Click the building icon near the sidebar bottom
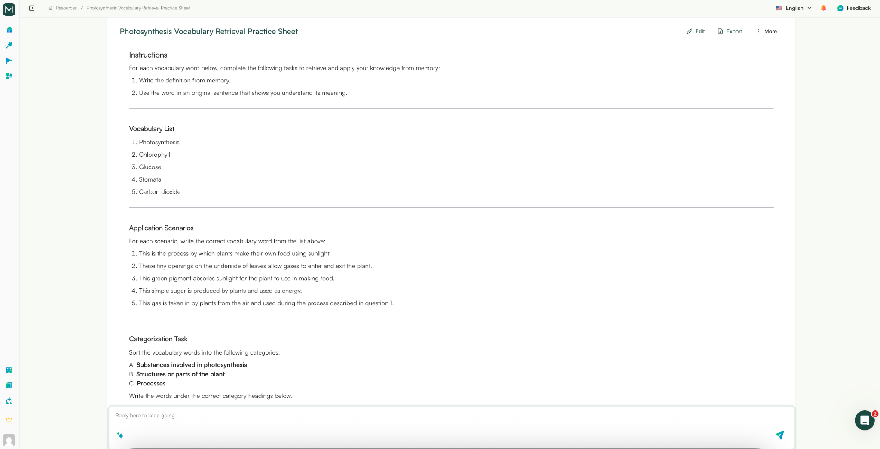Image resolution: width=880 pixels, height=449 pixels. (x=9, y=370)
